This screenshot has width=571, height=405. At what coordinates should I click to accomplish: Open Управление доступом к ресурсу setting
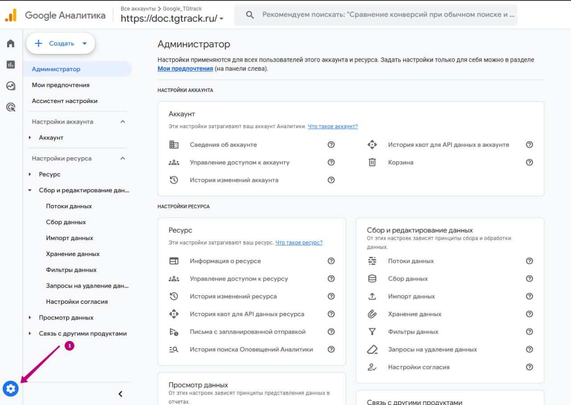click(239, 279)
